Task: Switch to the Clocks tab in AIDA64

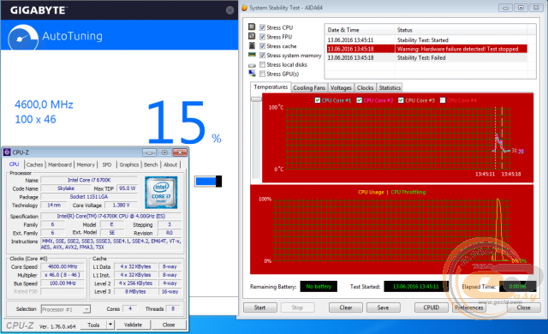Action: 366,87
